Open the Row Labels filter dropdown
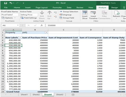The image size is (126, 97). (x=20, y=38)
